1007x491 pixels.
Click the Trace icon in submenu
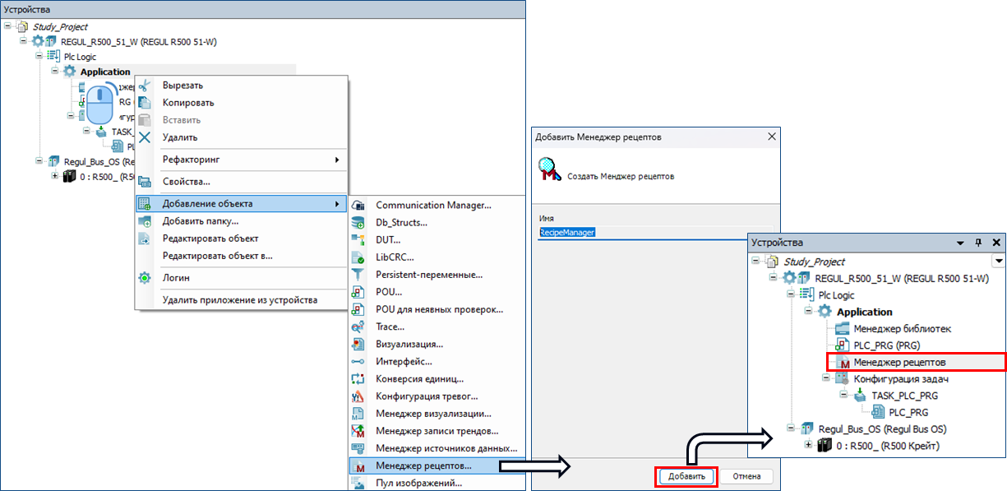pos(358,327)
